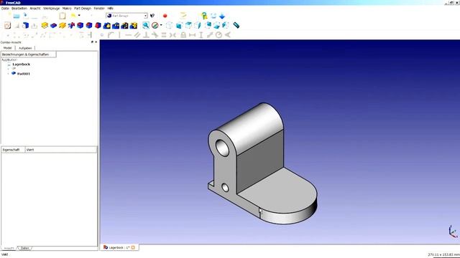The width and height of the screenshot is (460, 258).
Task: Set the isometric view cube icon
Action: click(170, 26)
